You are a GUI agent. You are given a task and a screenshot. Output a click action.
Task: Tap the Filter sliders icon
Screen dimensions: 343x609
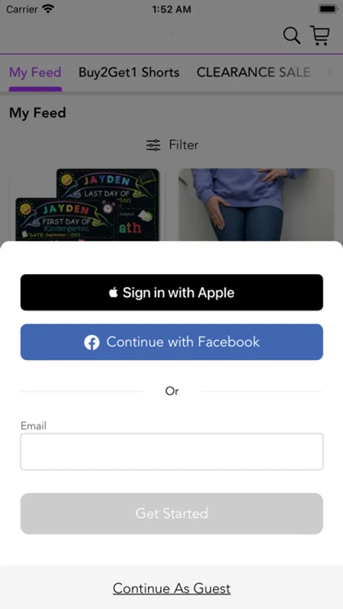tap(153, 145)
